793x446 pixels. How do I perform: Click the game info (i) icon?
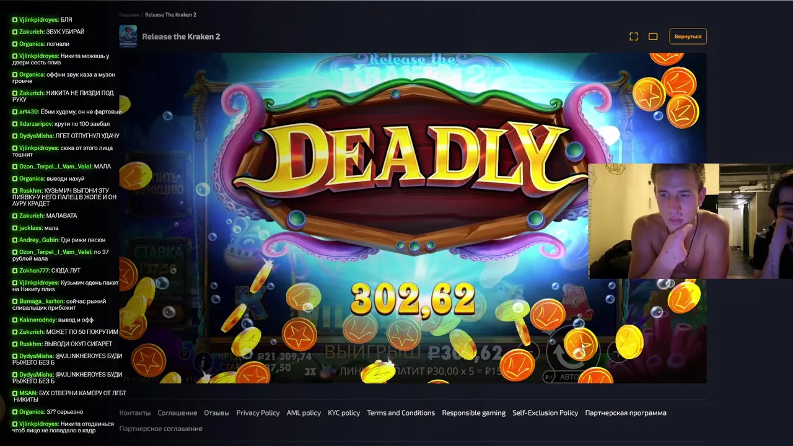[203, 361]
